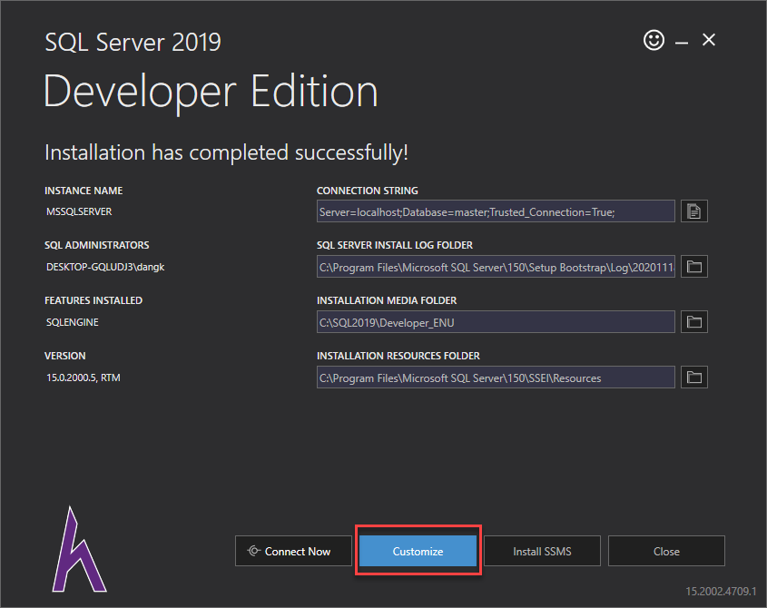Viewport: 767px width, 608px height.
Task: Click the installer build number 15.2002.4709.1
Action: tap(721, 592)
